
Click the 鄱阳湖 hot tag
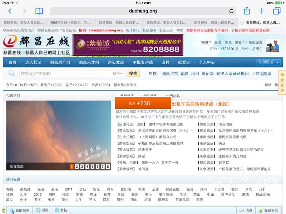pos(126,189)
